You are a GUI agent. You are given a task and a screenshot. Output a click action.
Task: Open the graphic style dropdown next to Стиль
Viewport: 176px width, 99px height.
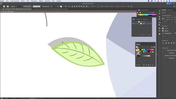63,6
